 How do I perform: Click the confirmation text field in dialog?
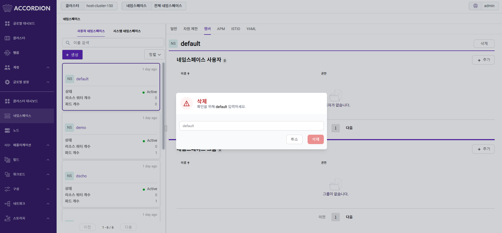click(x=252, y=126)
